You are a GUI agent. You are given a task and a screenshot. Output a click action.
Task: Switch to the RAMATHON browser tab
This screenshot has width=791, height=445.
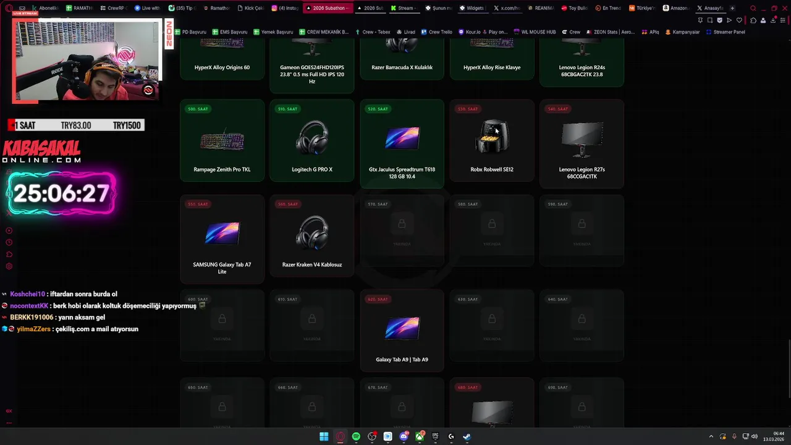pyautogui.click(x=78, y=8)
